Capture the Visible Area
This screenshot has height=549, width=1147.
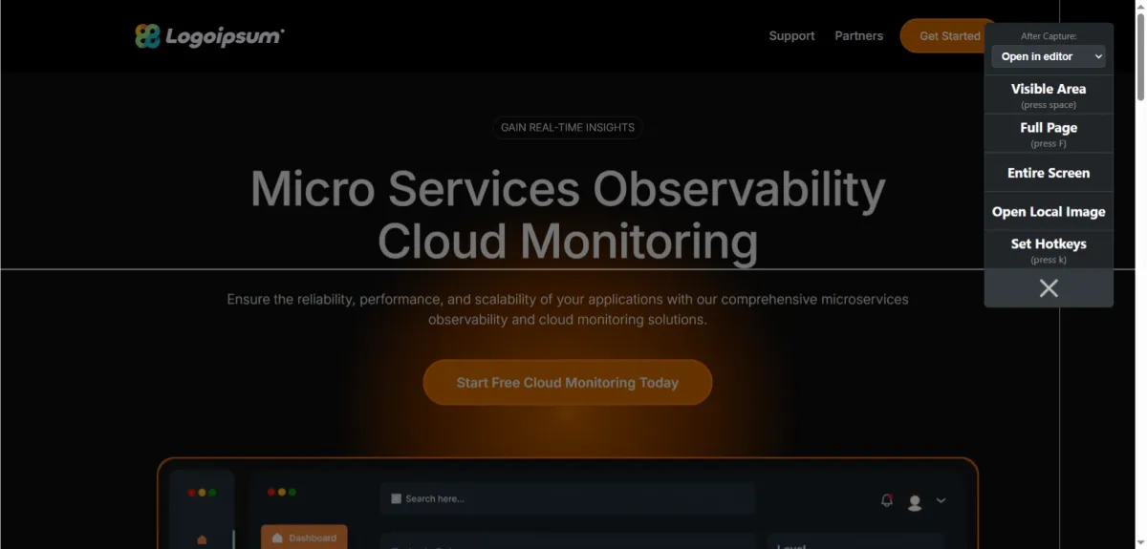point(1049,95)
